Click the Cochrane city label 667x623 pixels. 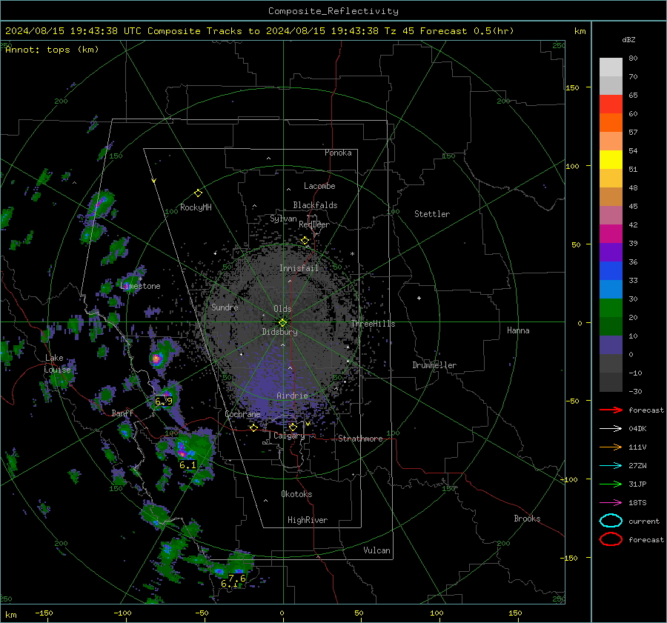[x=242, y=414]
